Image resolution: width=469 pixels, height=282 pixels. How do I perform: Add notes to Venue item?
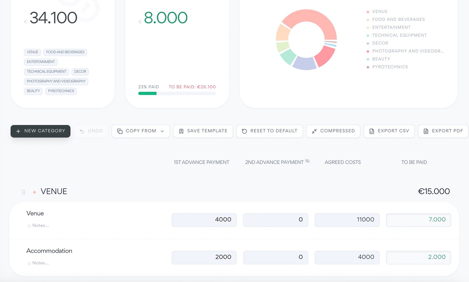point(38,226)
